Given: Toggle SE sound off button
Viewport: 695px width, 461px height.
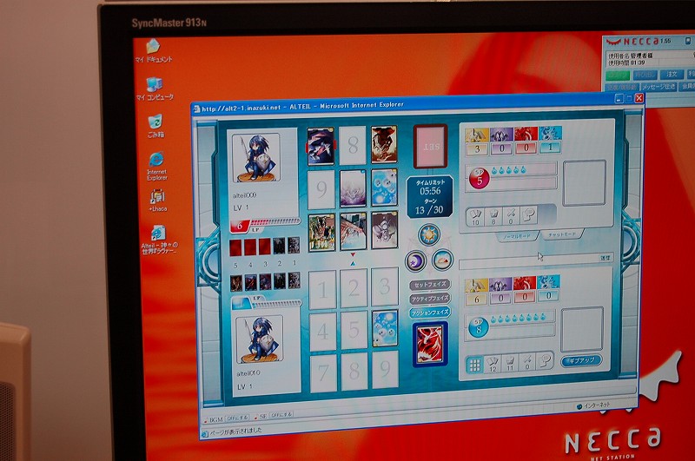Looking at the screenshot, I should [x=281, y=415].
